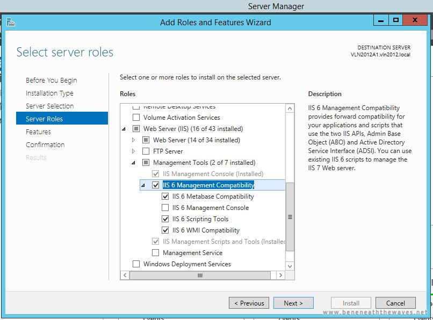Collapse the Management Tools node

click(x=133, y=163)
